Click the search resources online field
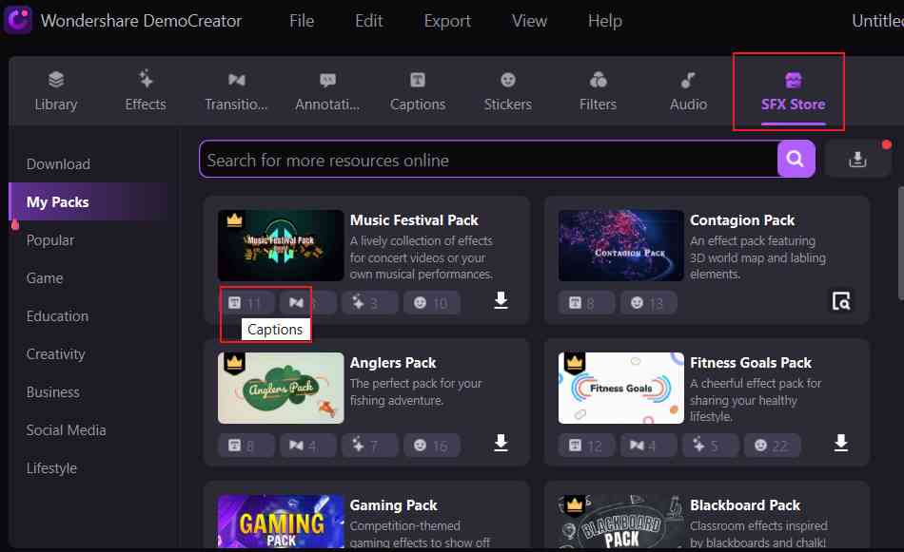904x552 pixels. 488,160
